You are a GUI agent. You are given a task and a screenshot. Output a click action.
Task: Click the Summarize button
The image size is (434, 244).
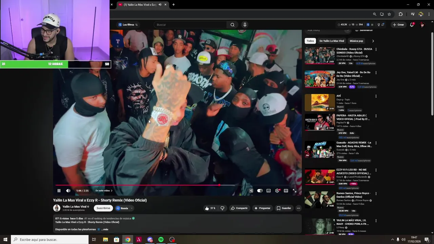pyautogui.click(x=364, y=30)
